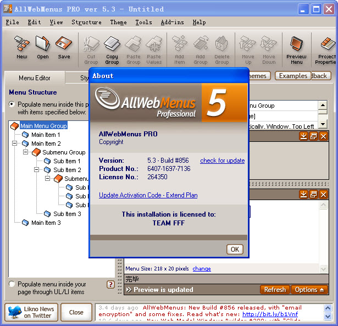338x326 pixels.
Task: Collapse the Sub Item 2 tree node
Action: coord(36,170)
